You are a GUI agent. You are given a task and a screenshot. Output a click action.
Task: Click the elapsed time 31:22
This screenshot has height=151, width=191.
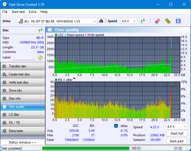178,148
